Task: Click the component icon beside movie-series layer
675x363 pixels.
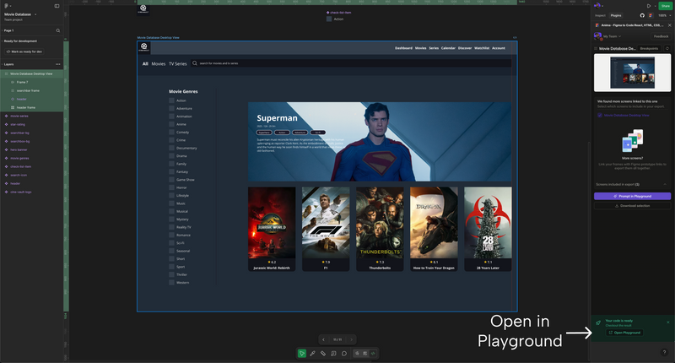Action: pyautogui.click(x=6, y=116)
